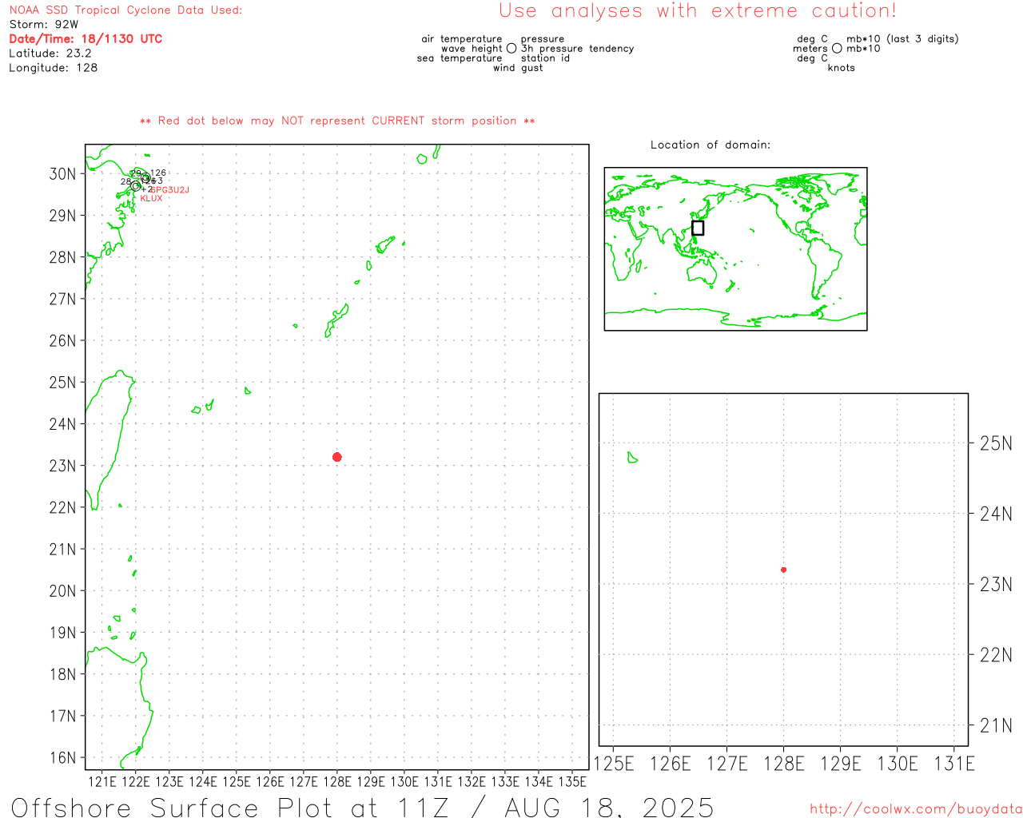Click the red KLUX station label
The width and height of the screenshot is (1023, 818).
pos(151,198)
